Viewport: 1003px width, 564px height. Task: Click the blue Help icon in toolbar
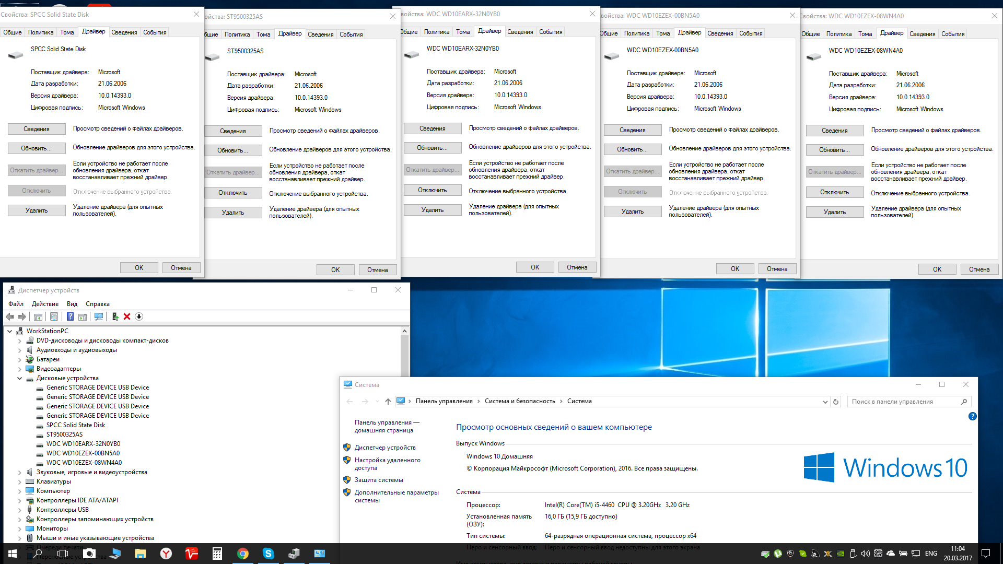[70, 316]
